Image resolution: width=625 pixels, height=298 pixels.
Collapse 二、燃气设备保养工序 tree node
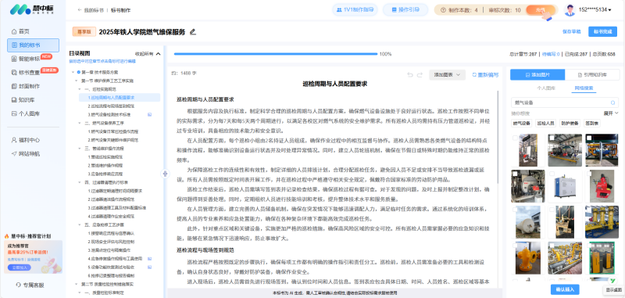point(80,123)
